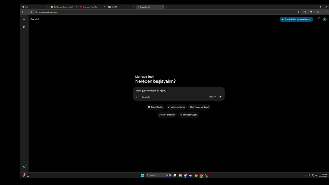This screenshot has height=185, width=329.
Task: Choose the Günüme enerji kat chip
Action: [x=167, y=115]
